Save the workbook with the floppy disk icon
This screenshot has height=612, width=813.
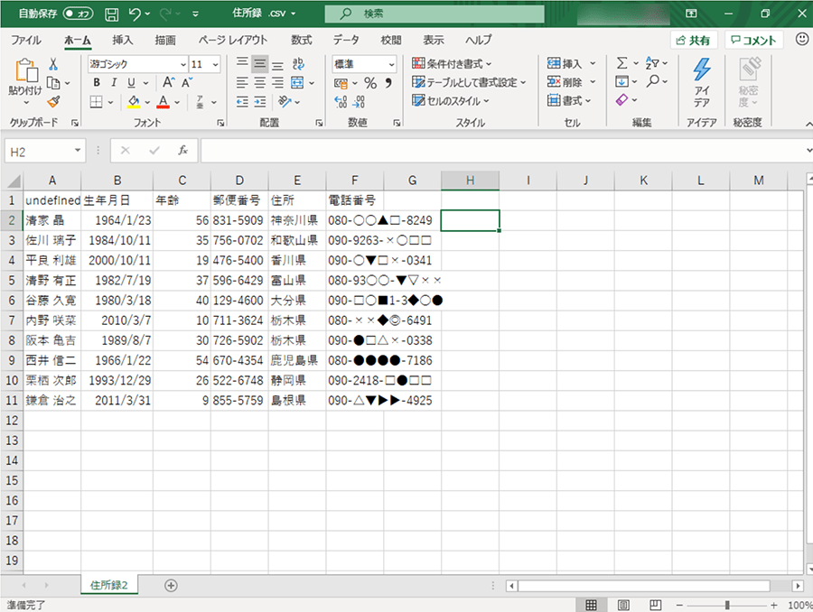point(111,14)
